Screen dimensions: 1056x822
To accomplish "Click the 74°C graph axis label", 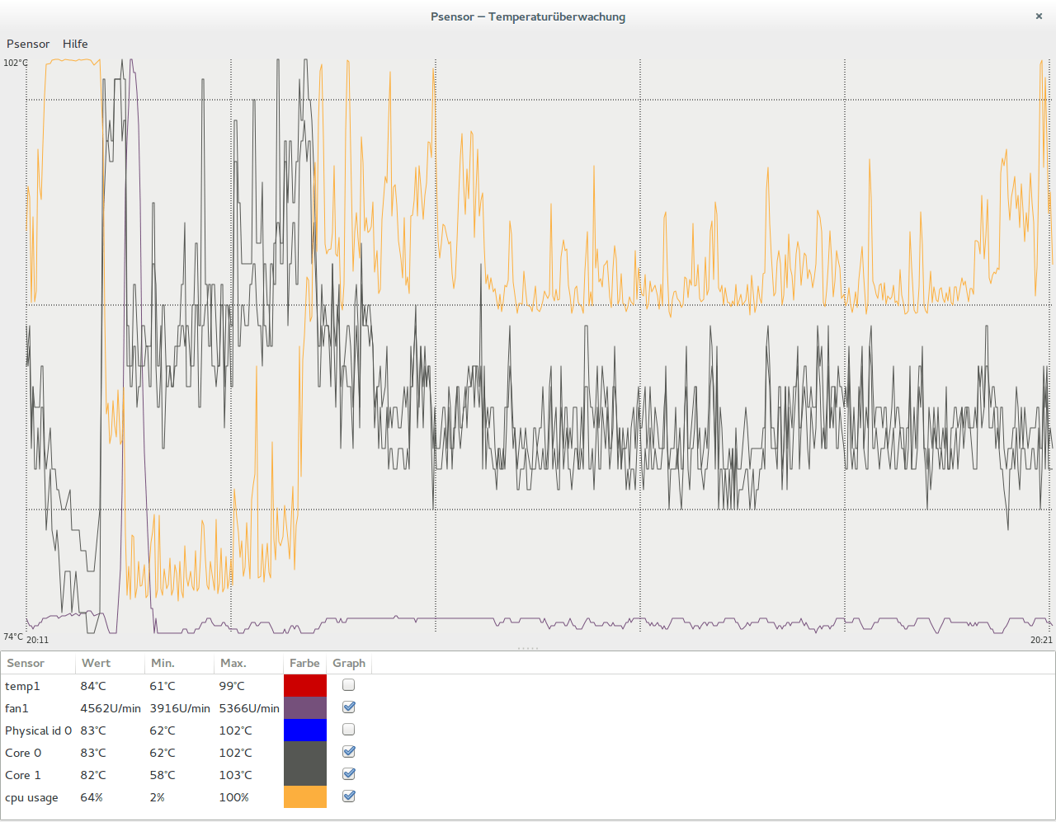I will click(x=13, y=636).
